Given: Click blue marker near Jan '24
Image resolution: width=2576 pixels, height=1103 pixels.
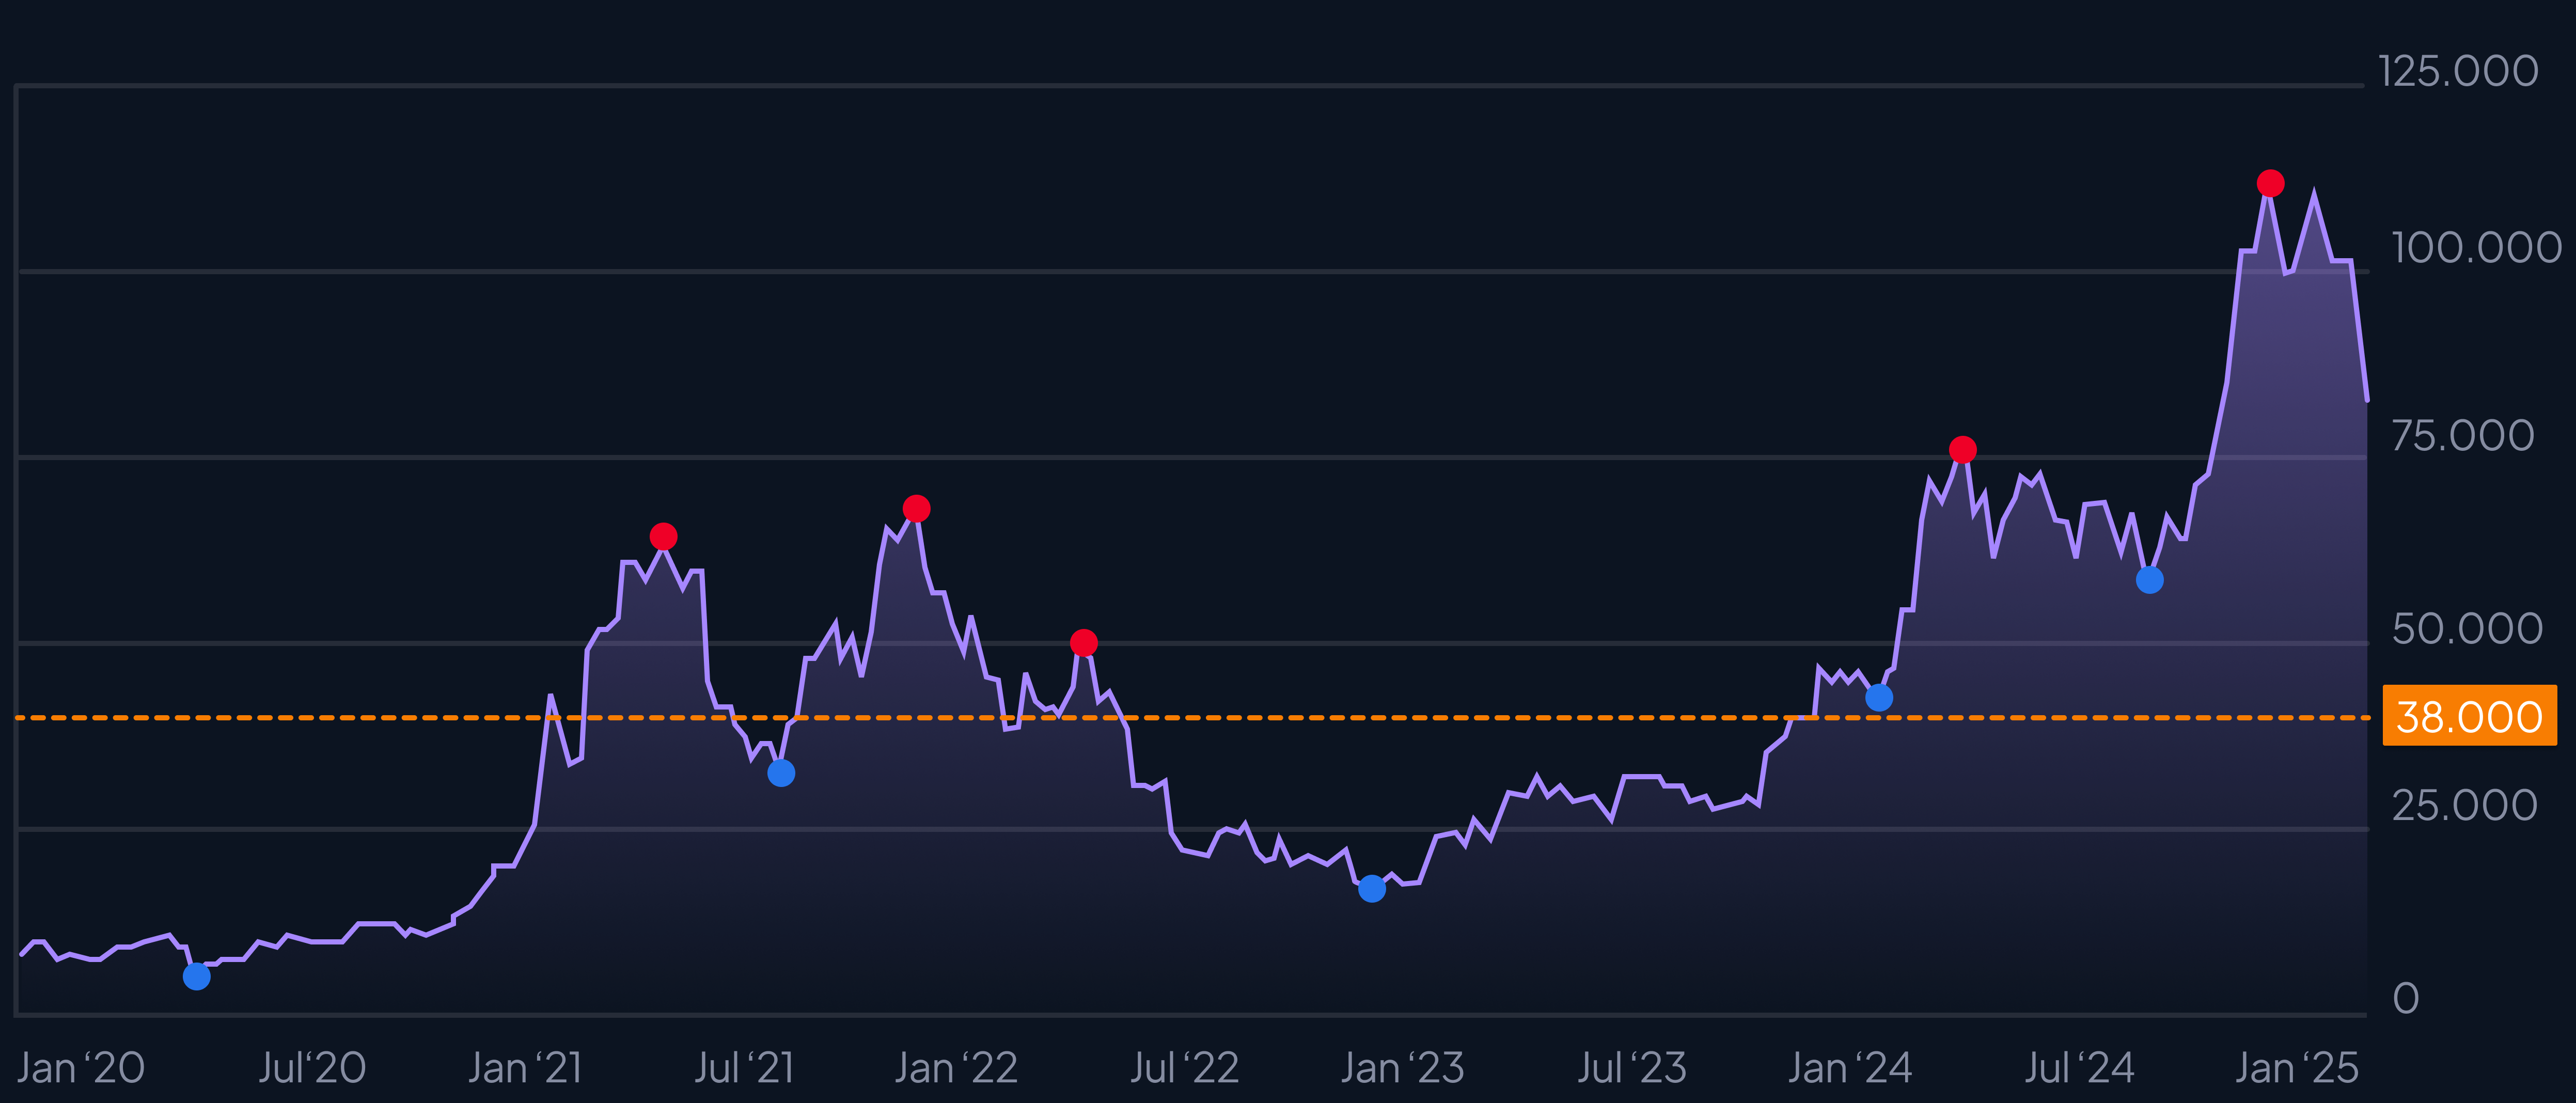Looking at the screenshot, I should click(x=1879, y=697).
